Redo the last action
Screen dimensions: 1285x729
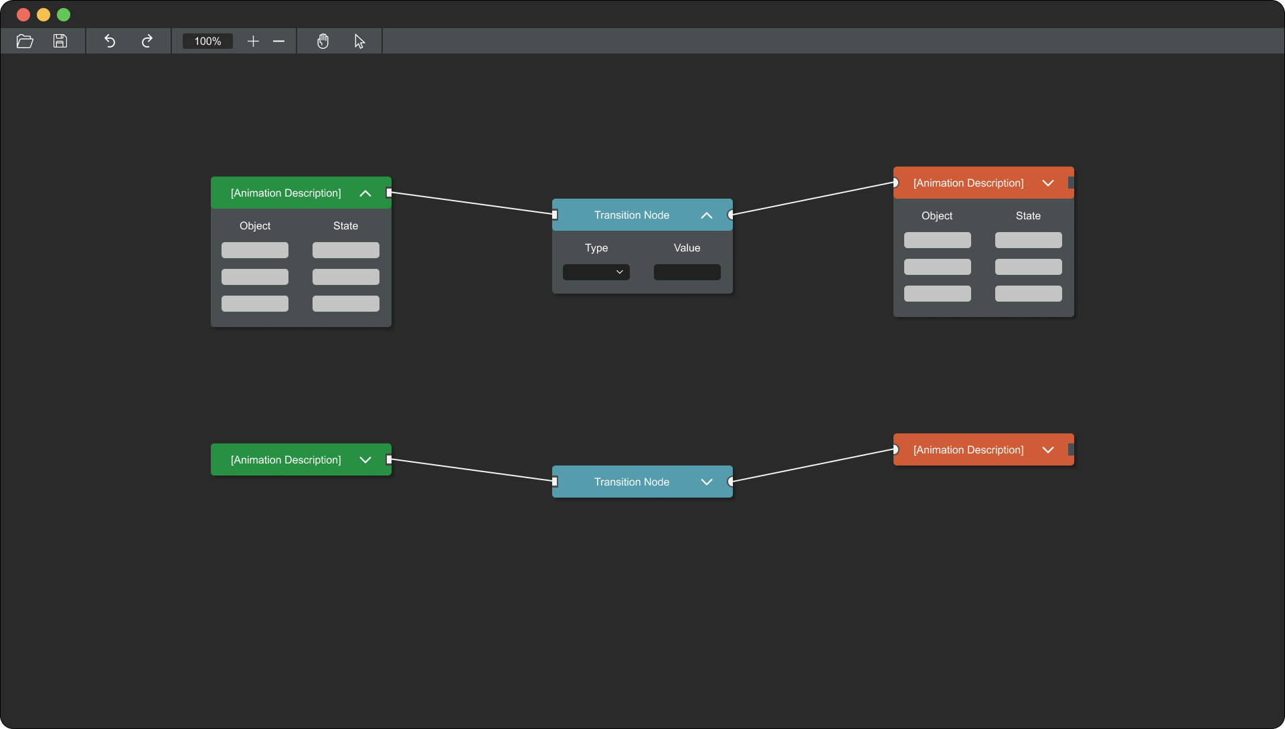(147, 41)
